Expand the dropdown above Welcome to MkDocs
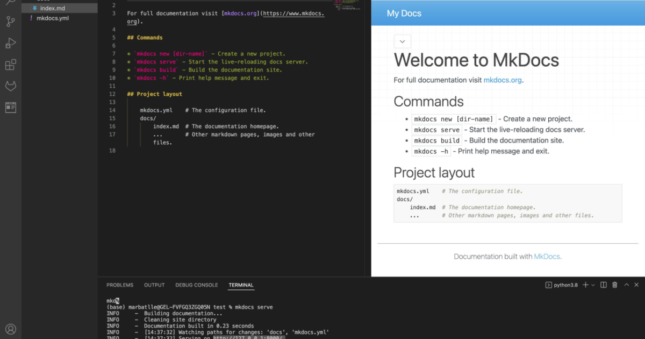Viewport: 645px width, 339px height. pyautogui.click(x=402, y=41)
